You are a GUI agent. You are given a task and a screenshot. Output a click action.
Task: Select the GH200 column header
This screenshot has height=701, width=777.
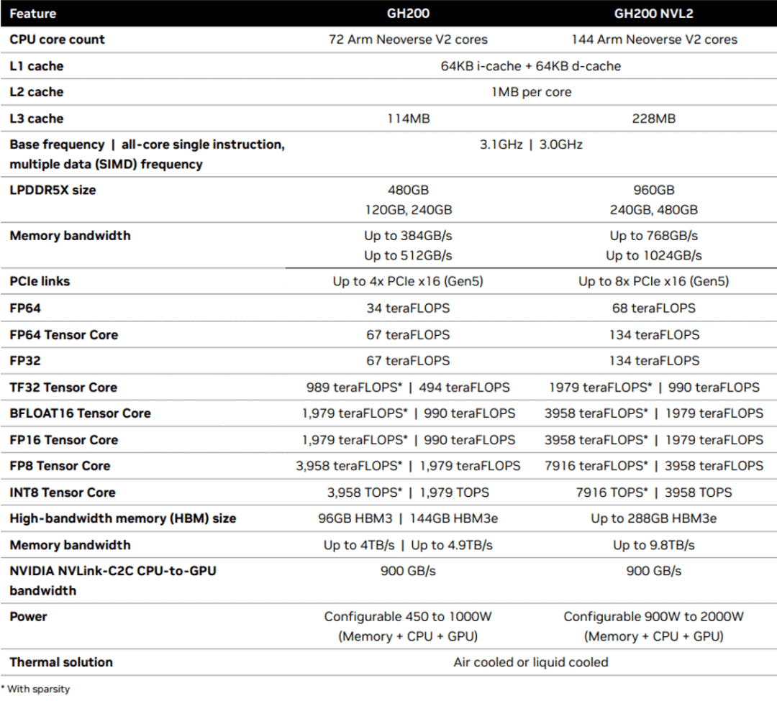(x=408, y=13)
